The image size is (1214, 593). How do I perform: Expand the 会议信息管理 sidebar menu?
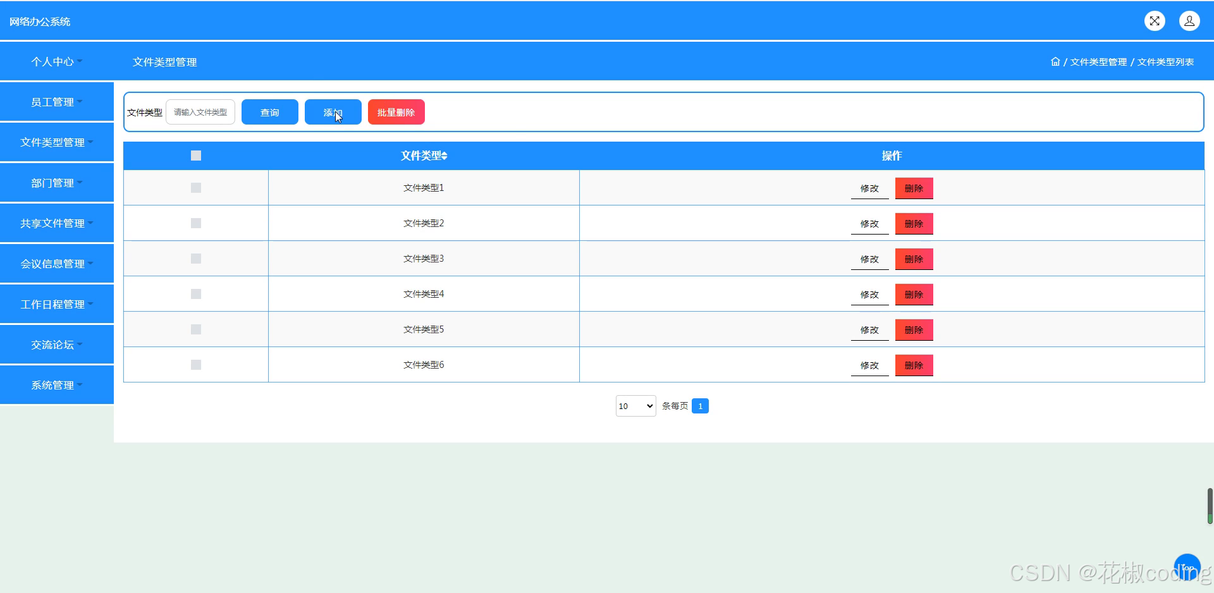pyautogui.click(x=57, y=264)
